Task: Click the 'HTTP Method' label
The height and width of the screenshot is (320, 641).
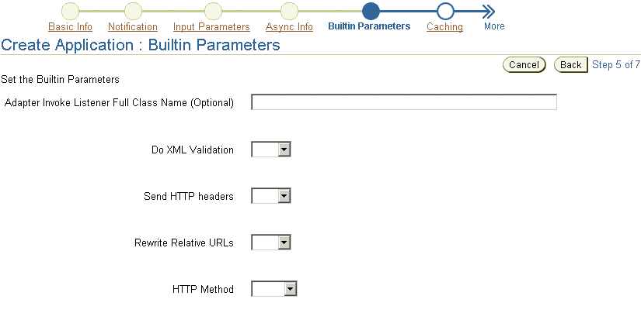Action: 203,290
